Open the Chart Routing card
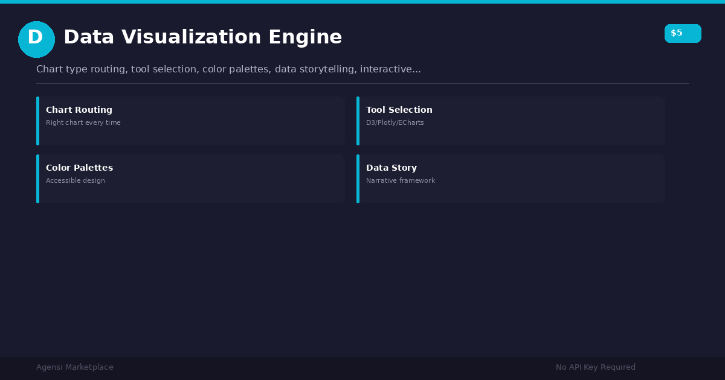This screenshot has width=725, height=380. click(190, 121)
